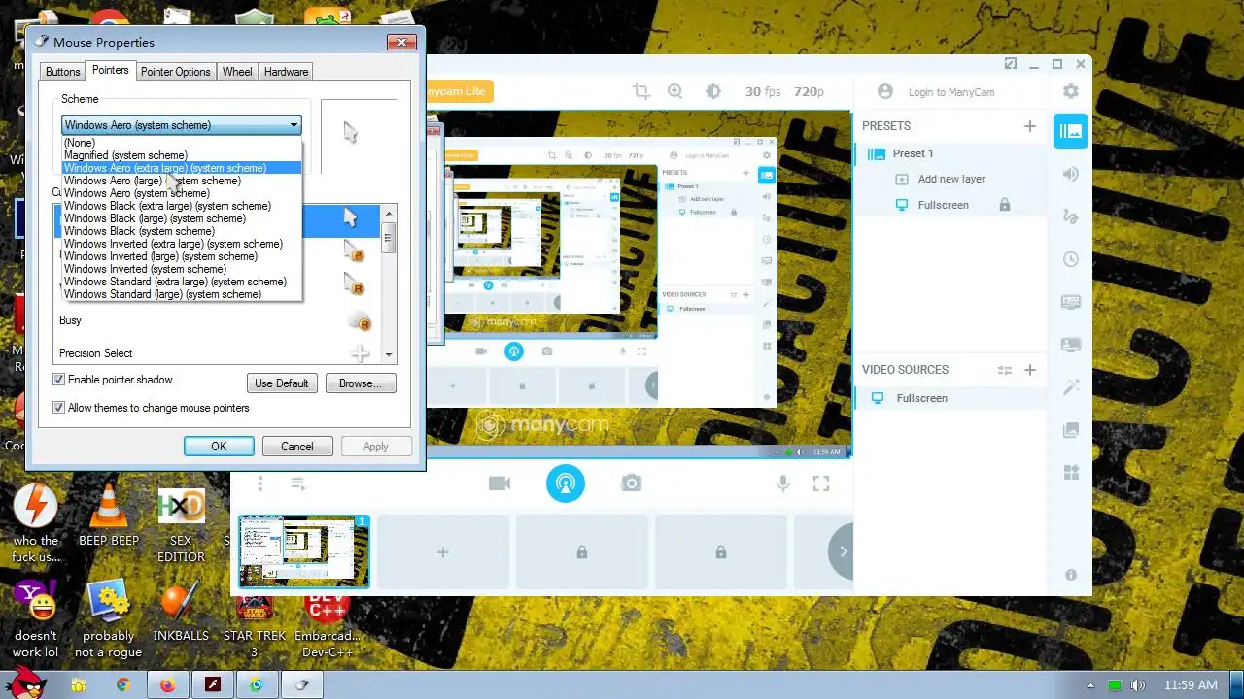Open the Draw panel in ManyCam sidebar

point(1071,216)
